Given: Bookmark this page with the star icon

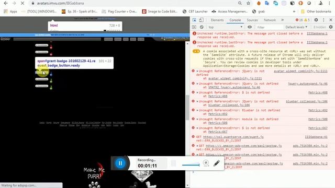Looking at the screenshot, I should 248,3.
